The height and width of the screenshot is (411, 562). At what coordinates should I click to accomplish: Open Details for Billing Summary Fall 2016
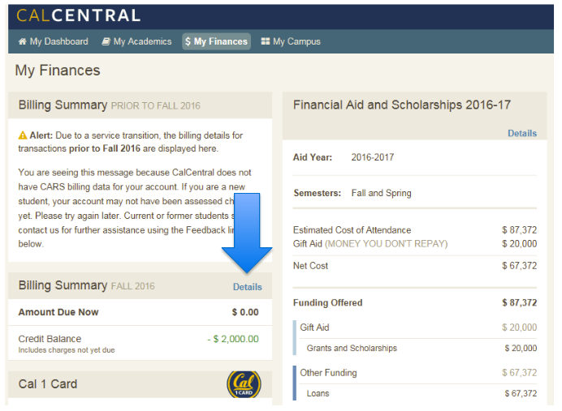[x=248, y=287]
